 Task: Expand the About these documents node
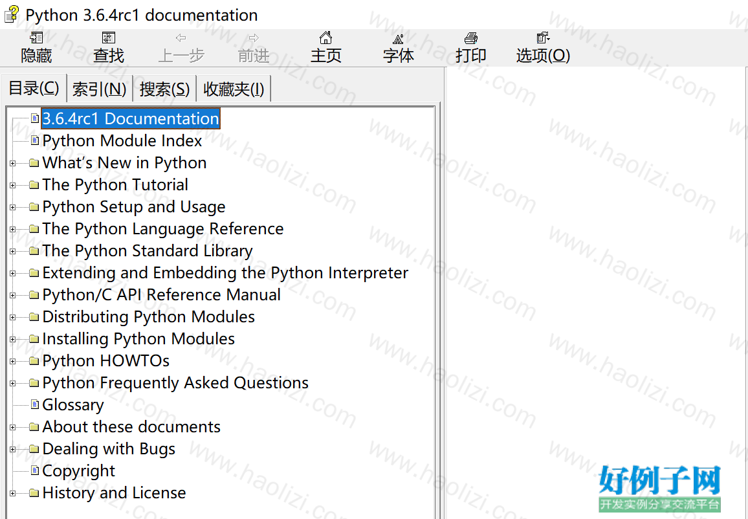pos(12,427)
